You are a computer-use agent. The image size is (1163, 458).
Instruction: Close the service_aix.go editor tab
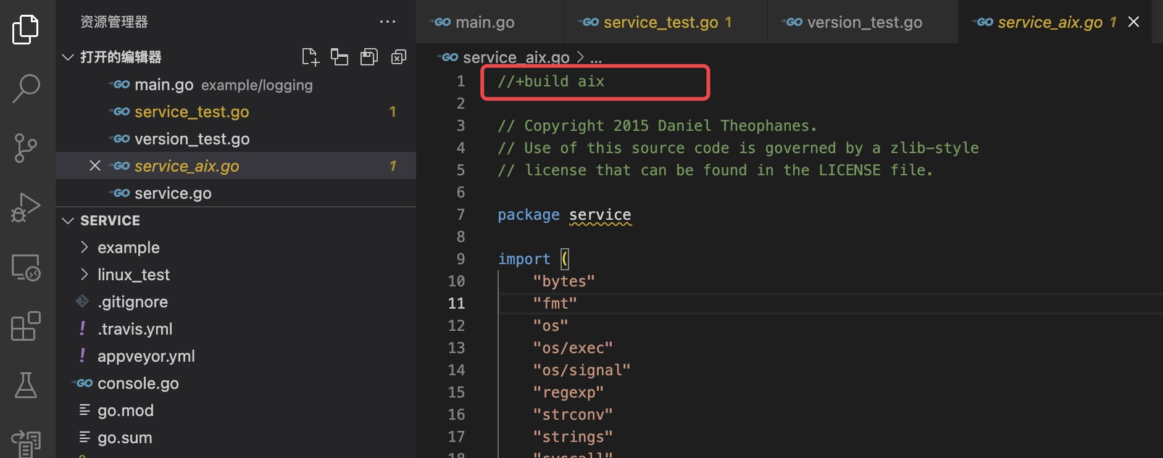(1133, 22)
